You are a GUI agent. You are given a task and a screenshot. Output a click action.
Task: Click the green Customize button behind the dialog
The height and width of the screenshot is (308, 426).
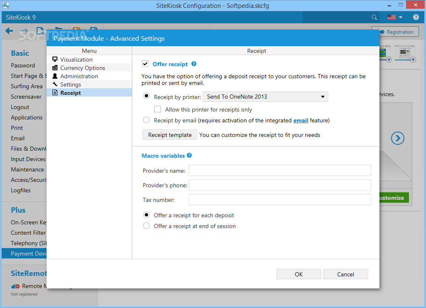[394, 198]
